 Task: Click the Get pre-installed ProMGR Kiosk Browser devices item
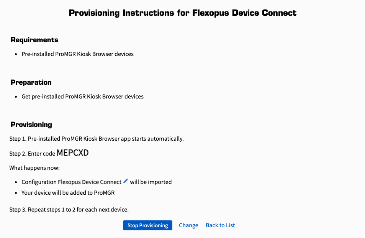coord(82,97)
